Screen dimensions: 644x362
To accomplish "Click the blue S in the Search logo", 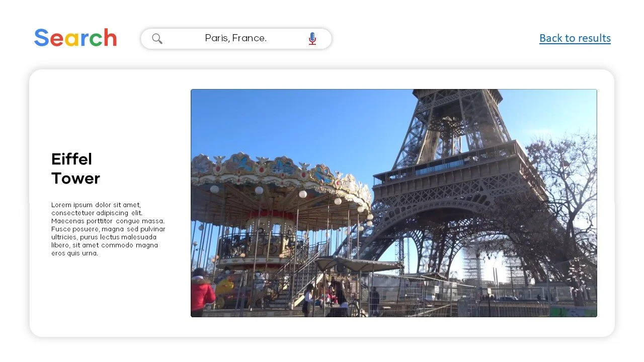I will point(42,38).
